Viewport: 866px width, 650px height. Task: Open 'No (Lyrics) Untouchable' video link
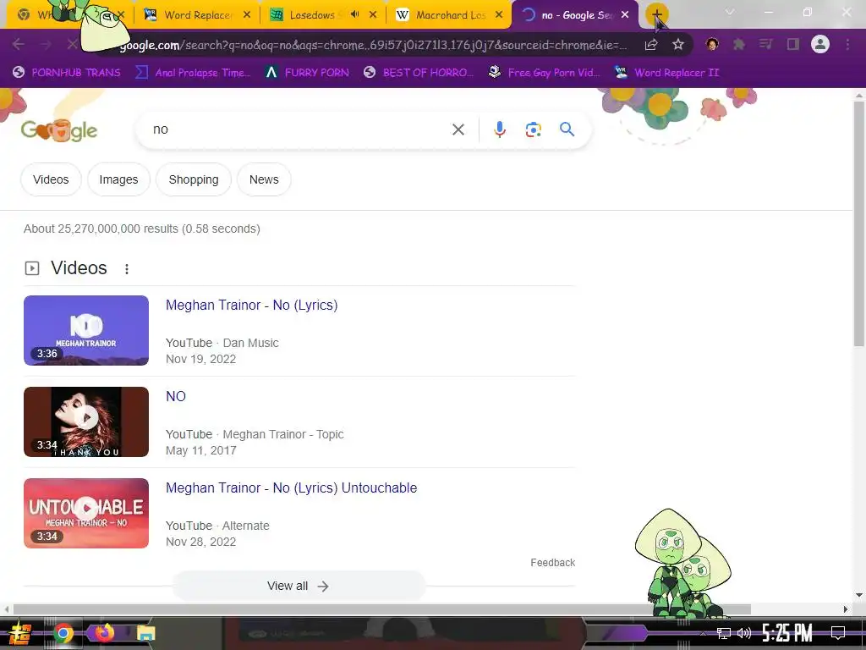pyautogui.click(x=291, y=488)
